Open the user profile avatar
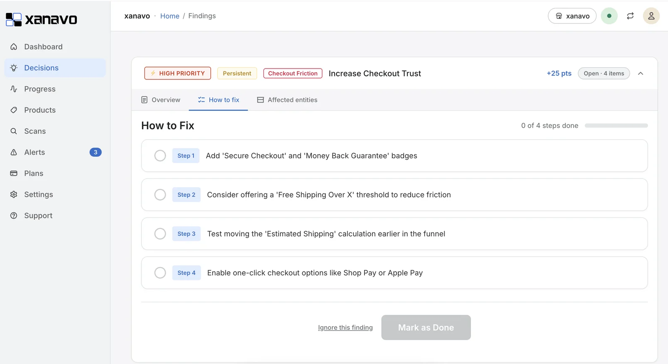The image size is (668, 364). click(x=651, y=16)
